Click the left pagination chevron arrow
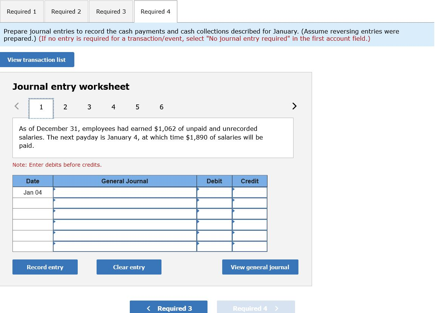This screenshot has height=313, width=435. [16, 106]
